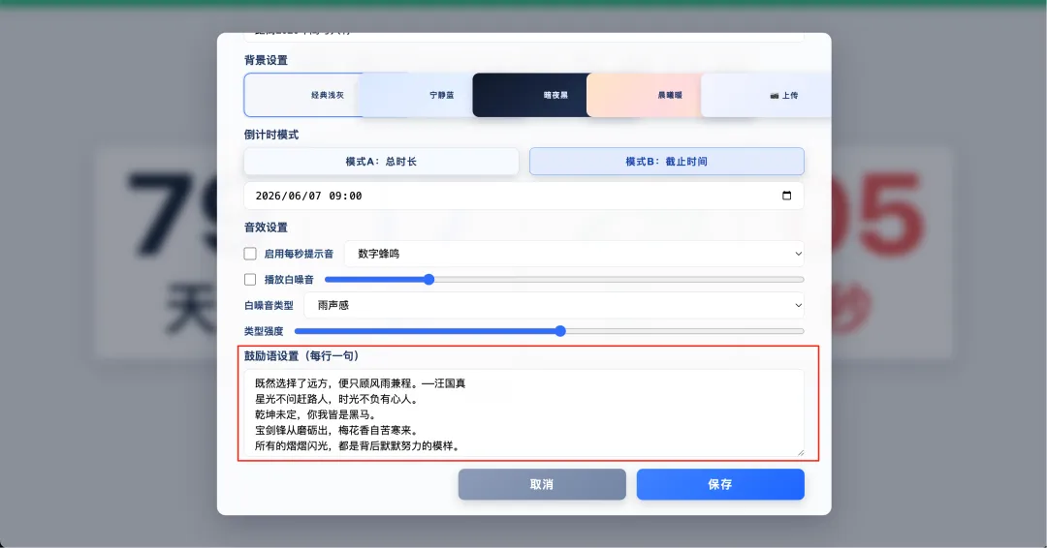Pick the 暗夜黑 background option
Screen dimensions: 1047x548
[531, 95]
